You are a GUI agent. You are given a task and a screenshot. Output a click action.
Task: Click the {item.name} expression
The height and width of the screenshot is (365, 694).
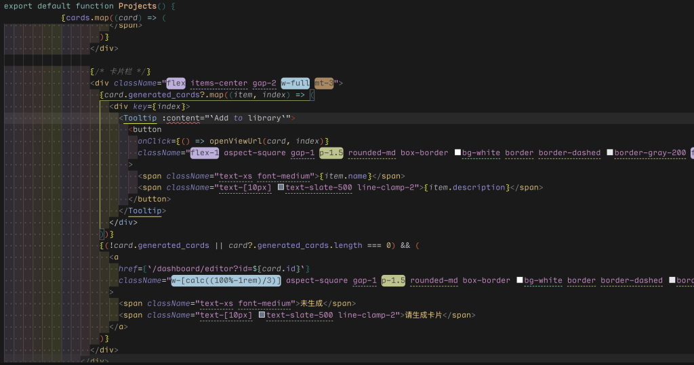345,176
